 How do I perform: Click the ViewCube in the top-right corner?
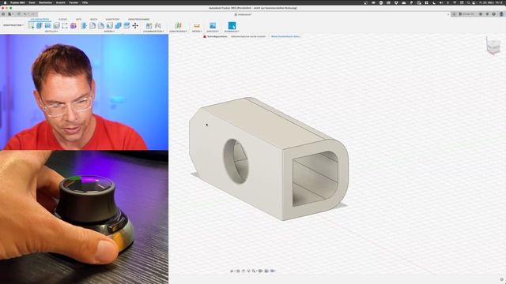tap(493, 47)
